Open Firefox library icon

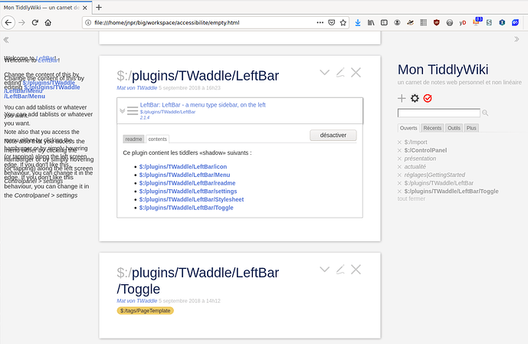[371, 22]
